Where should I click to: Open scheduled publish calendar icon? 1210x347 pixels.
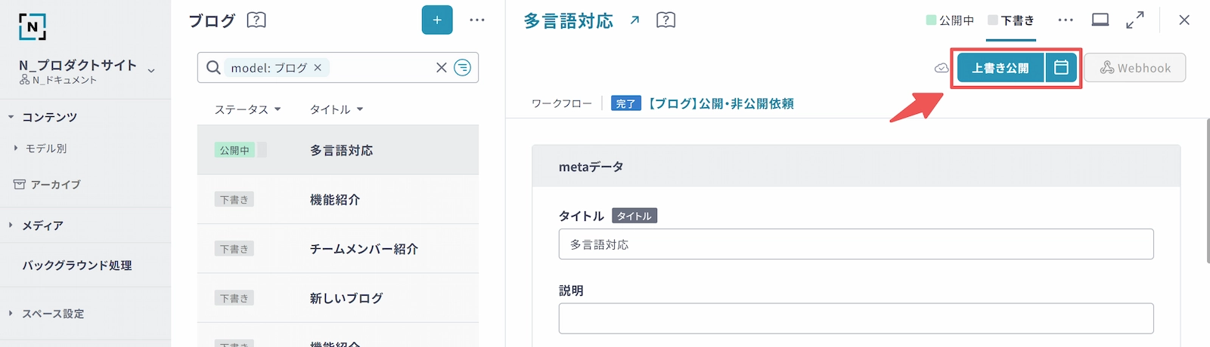(x=1061, y=68)
